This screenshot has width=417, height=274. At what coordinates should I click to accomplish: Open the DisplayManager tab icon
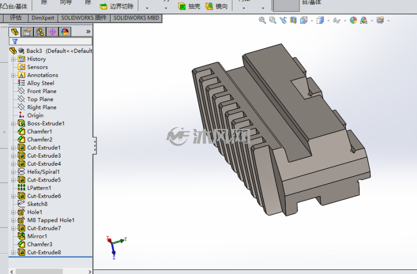click(x=65, y=32)
